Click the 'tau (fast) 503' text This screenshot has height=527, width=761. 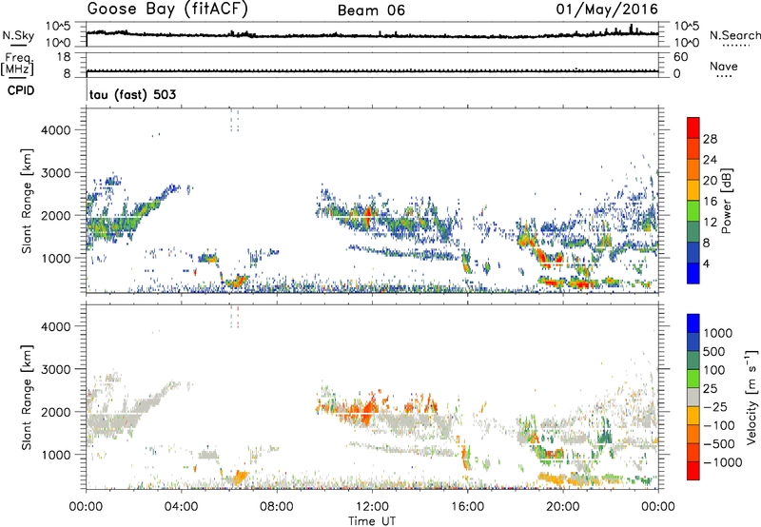point(132,94)
